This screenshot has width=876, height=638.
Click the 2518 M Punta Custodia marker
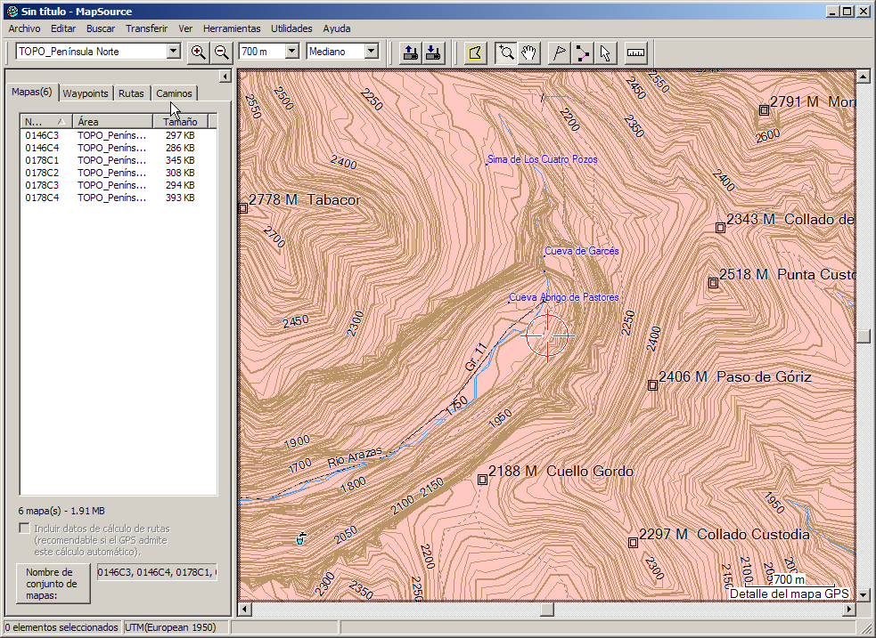[x=714, y=283]
